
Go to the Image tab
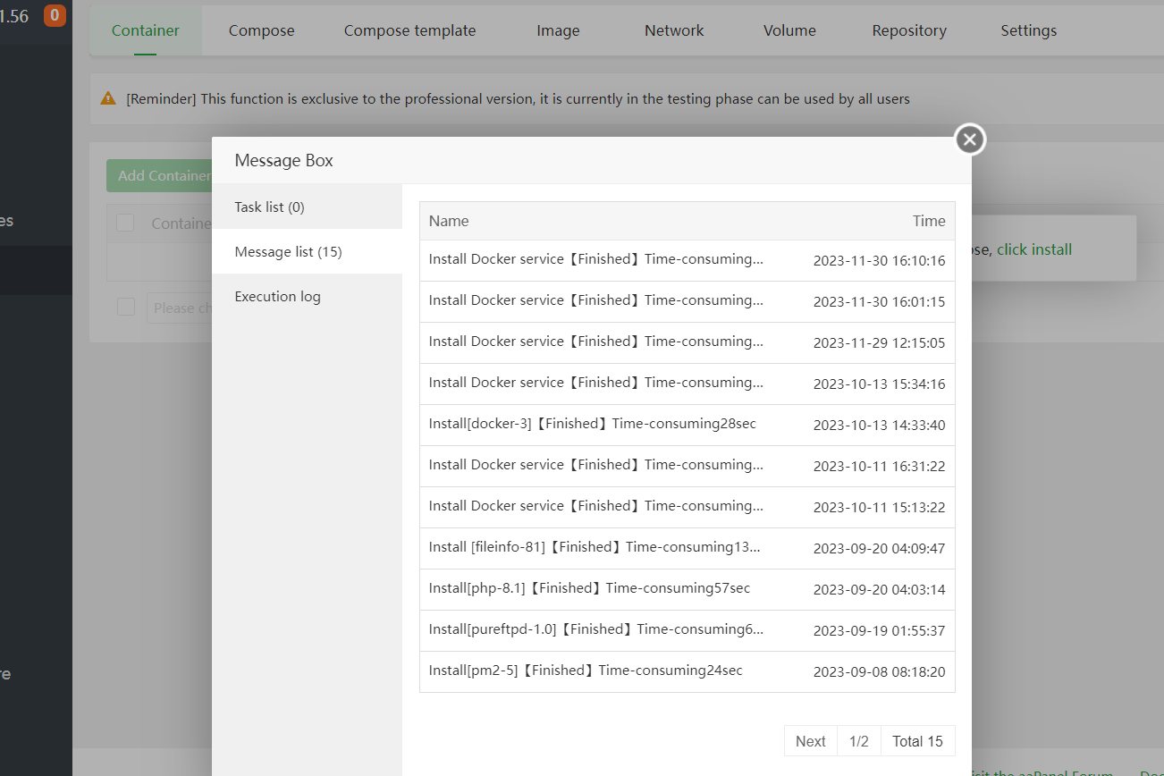[x=558, y=30]
